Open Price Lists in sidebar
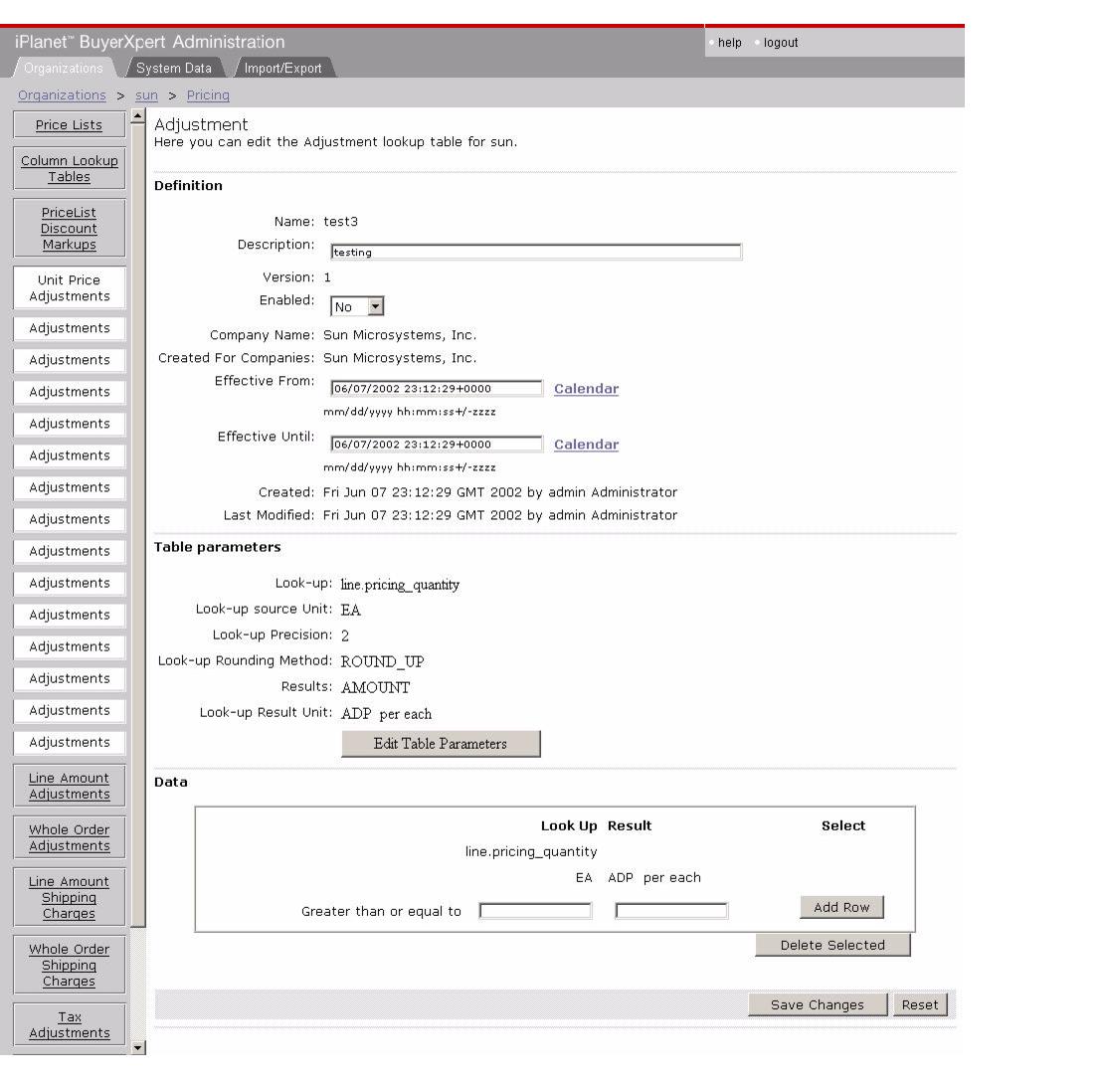 [x=69, y=124]
